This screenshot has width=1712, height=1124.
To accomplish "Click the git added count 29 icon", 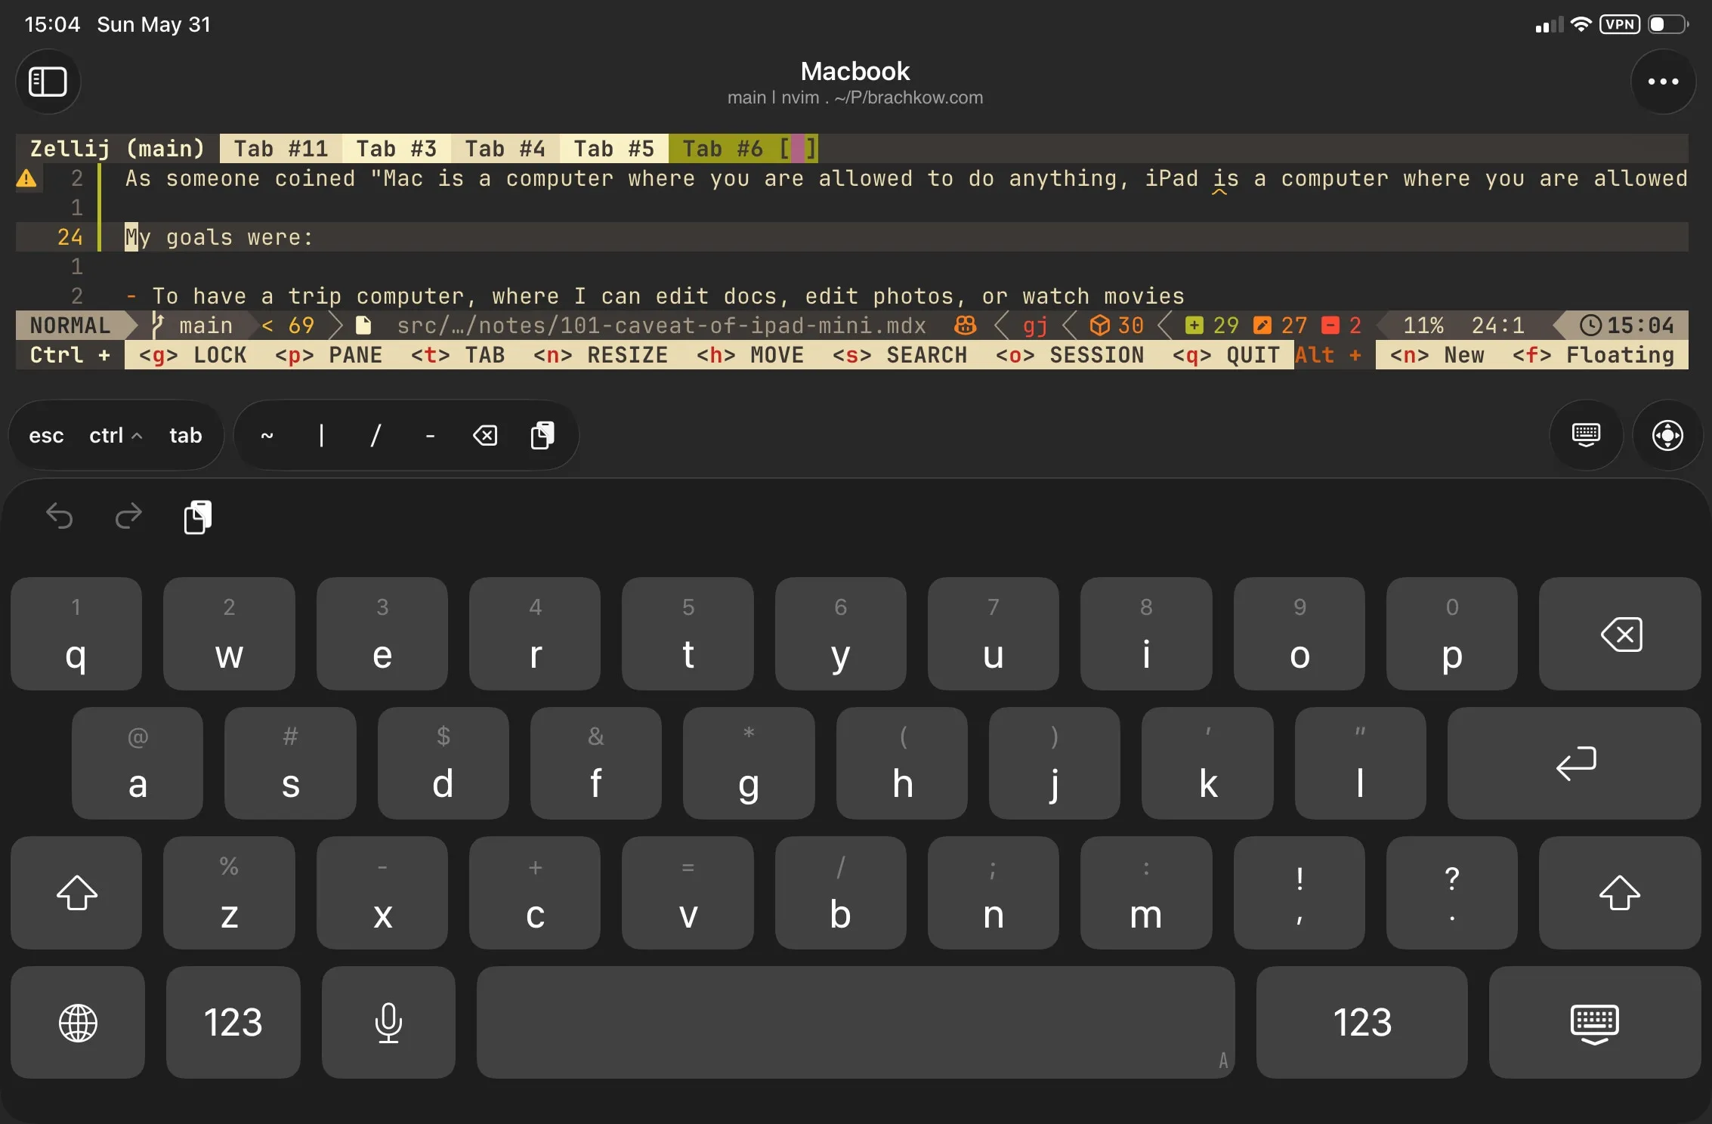I will coord(1194,326).
